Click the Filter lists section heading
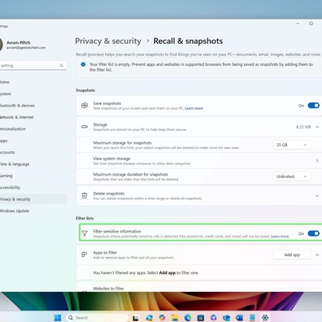The width and height of the screenshot is (322, 322). coord(85,218)
